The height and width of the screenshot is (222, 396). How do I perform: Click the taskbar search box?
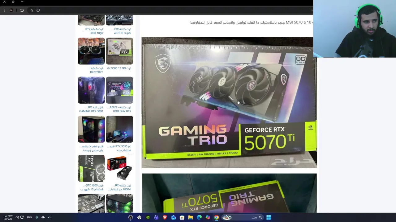[x=243, y=217]
